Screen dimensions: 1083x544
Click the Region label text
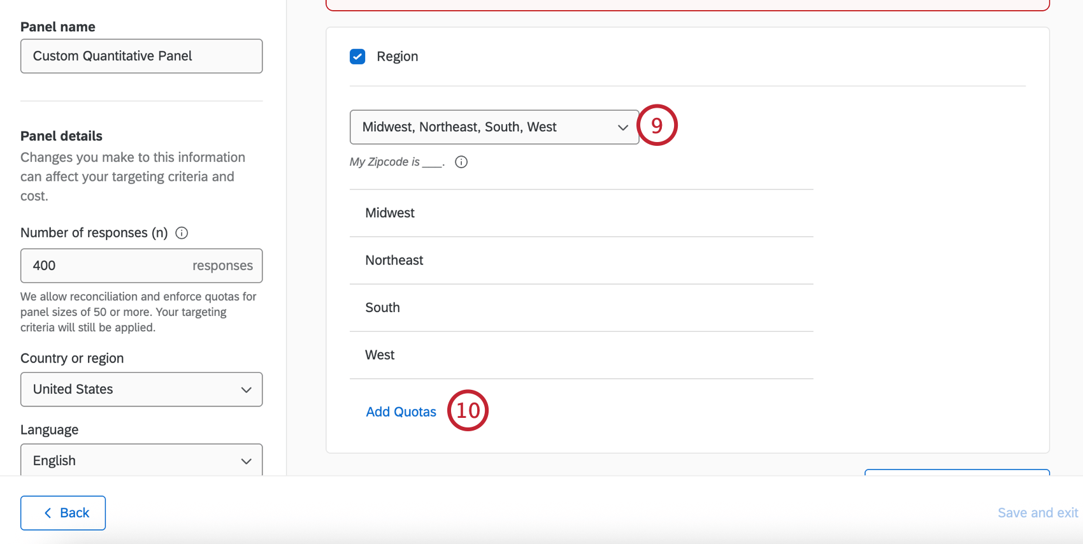coord(398,57)
